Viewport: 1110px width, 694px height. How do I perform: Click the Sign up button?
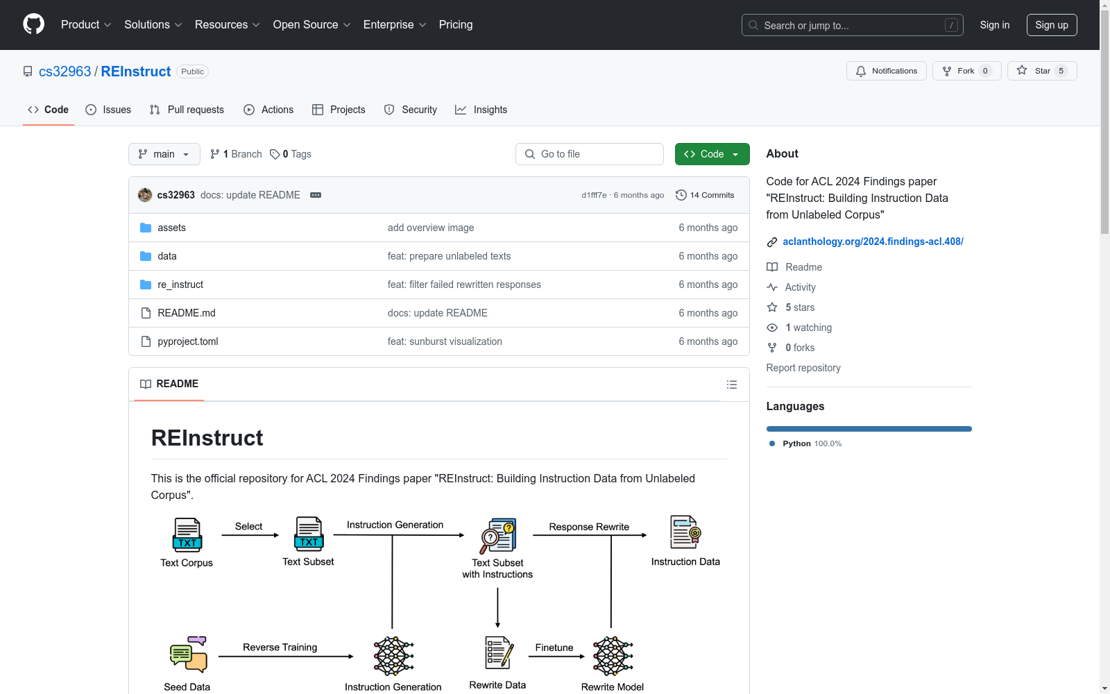coord(1052,25)
